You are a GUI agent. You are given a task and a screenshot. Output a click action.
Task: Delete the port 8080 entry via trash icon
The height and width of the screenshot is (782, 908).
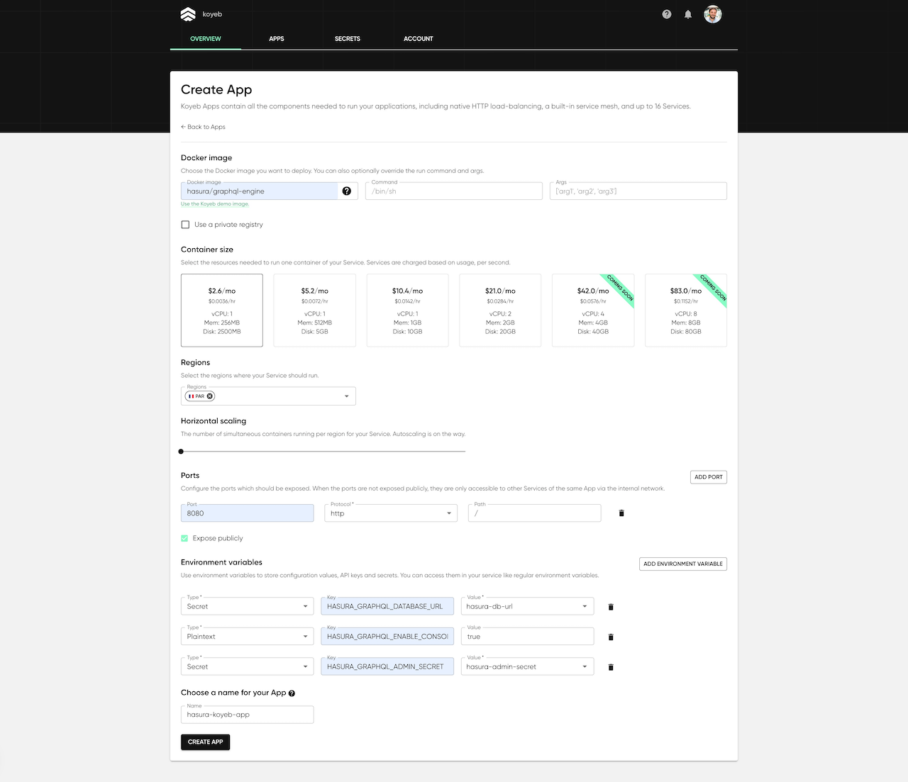[621, 513]
